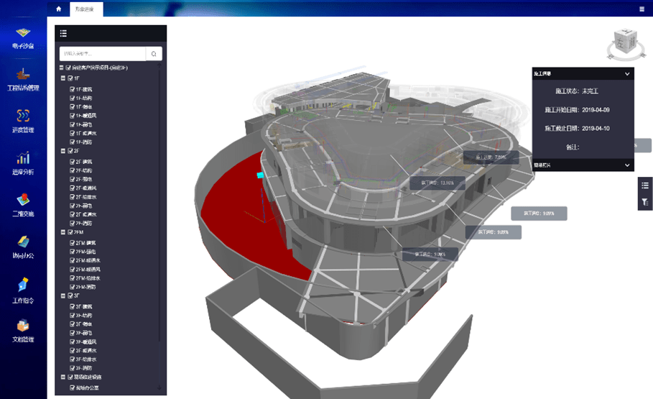The image size is (653, 399).
Task: Click the search magnifier icon in tree panel
Action: (154, 54)
